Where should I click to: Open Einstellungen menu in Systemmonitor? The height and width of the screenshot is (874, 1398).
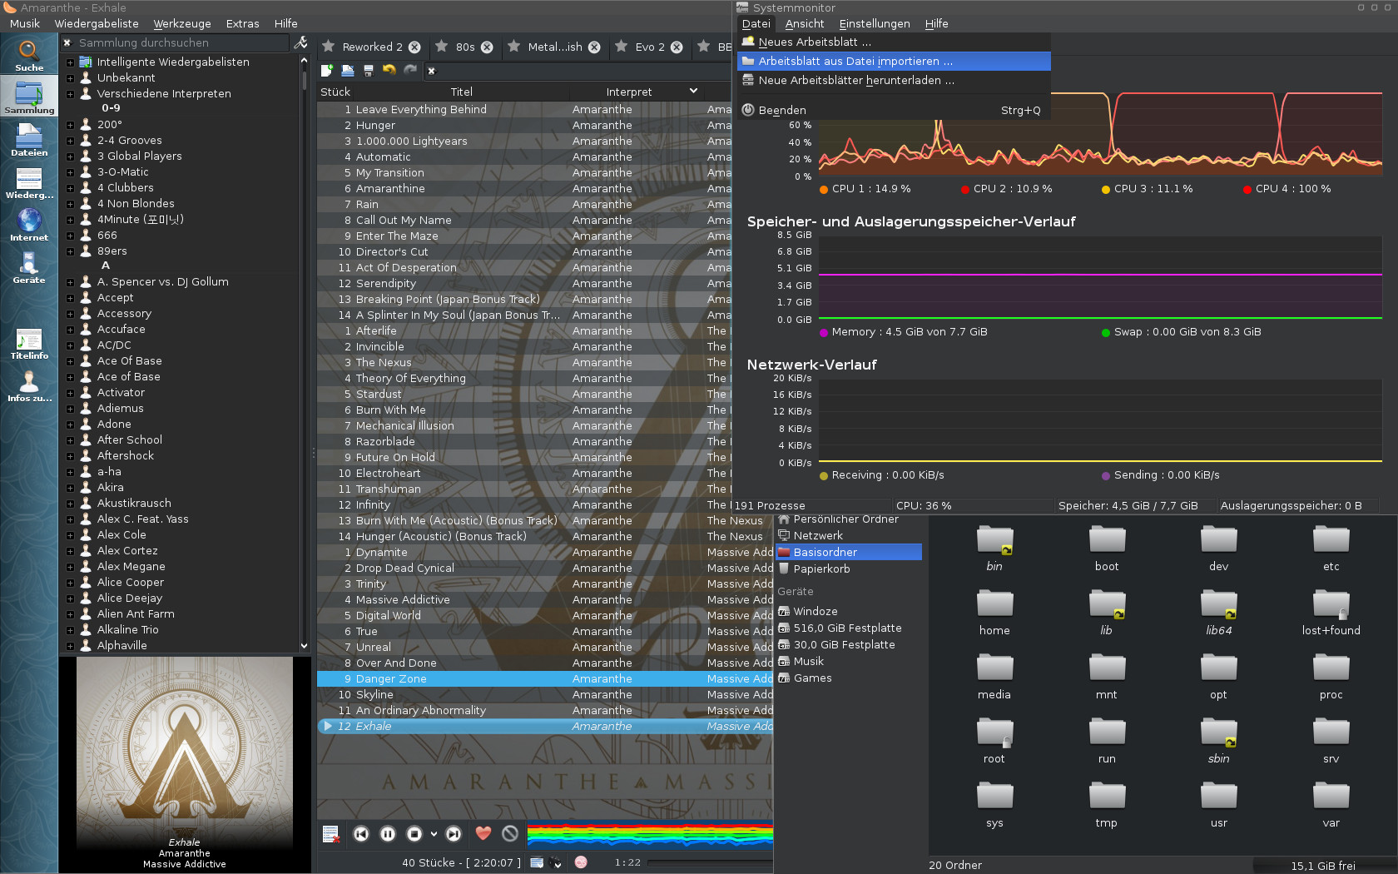click(875, 23)
